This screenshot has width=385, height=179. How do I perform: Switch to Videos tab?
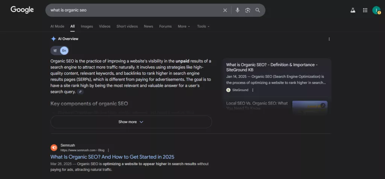[105, 27]
